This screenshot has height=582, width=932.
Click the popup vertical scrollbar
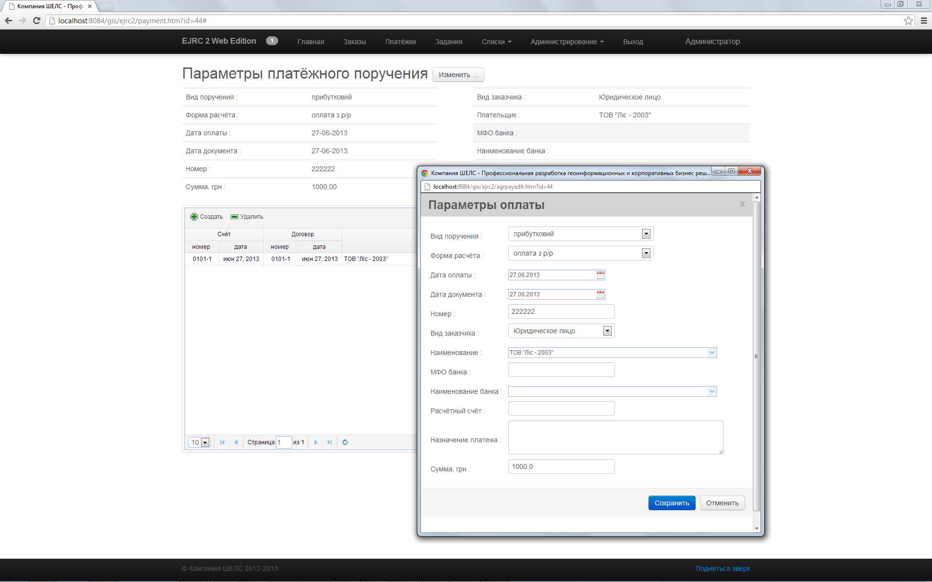pos(756,356)
